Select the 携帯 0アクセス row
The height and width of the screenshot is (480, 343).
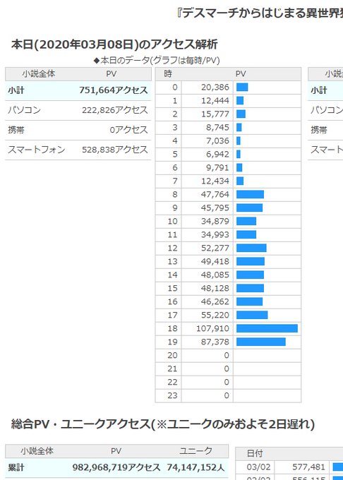pos(78,130)
